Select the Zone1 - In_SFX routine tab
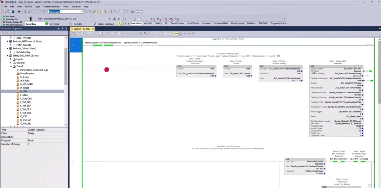The height and width of the screenshot is (188, 381). pos(82,29)
